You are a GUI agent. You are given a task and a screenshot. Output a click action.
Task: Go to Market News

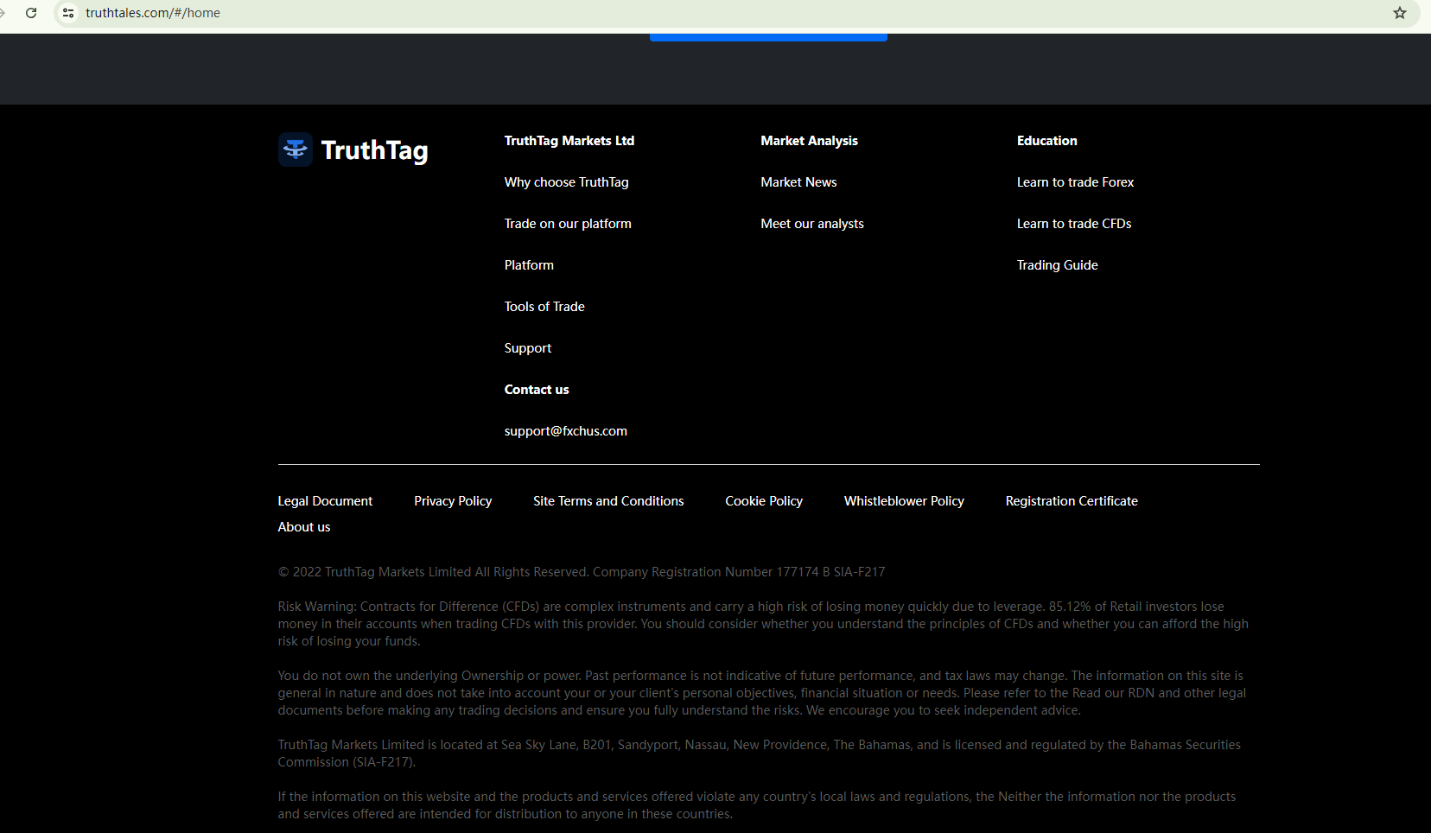point(798,182)
